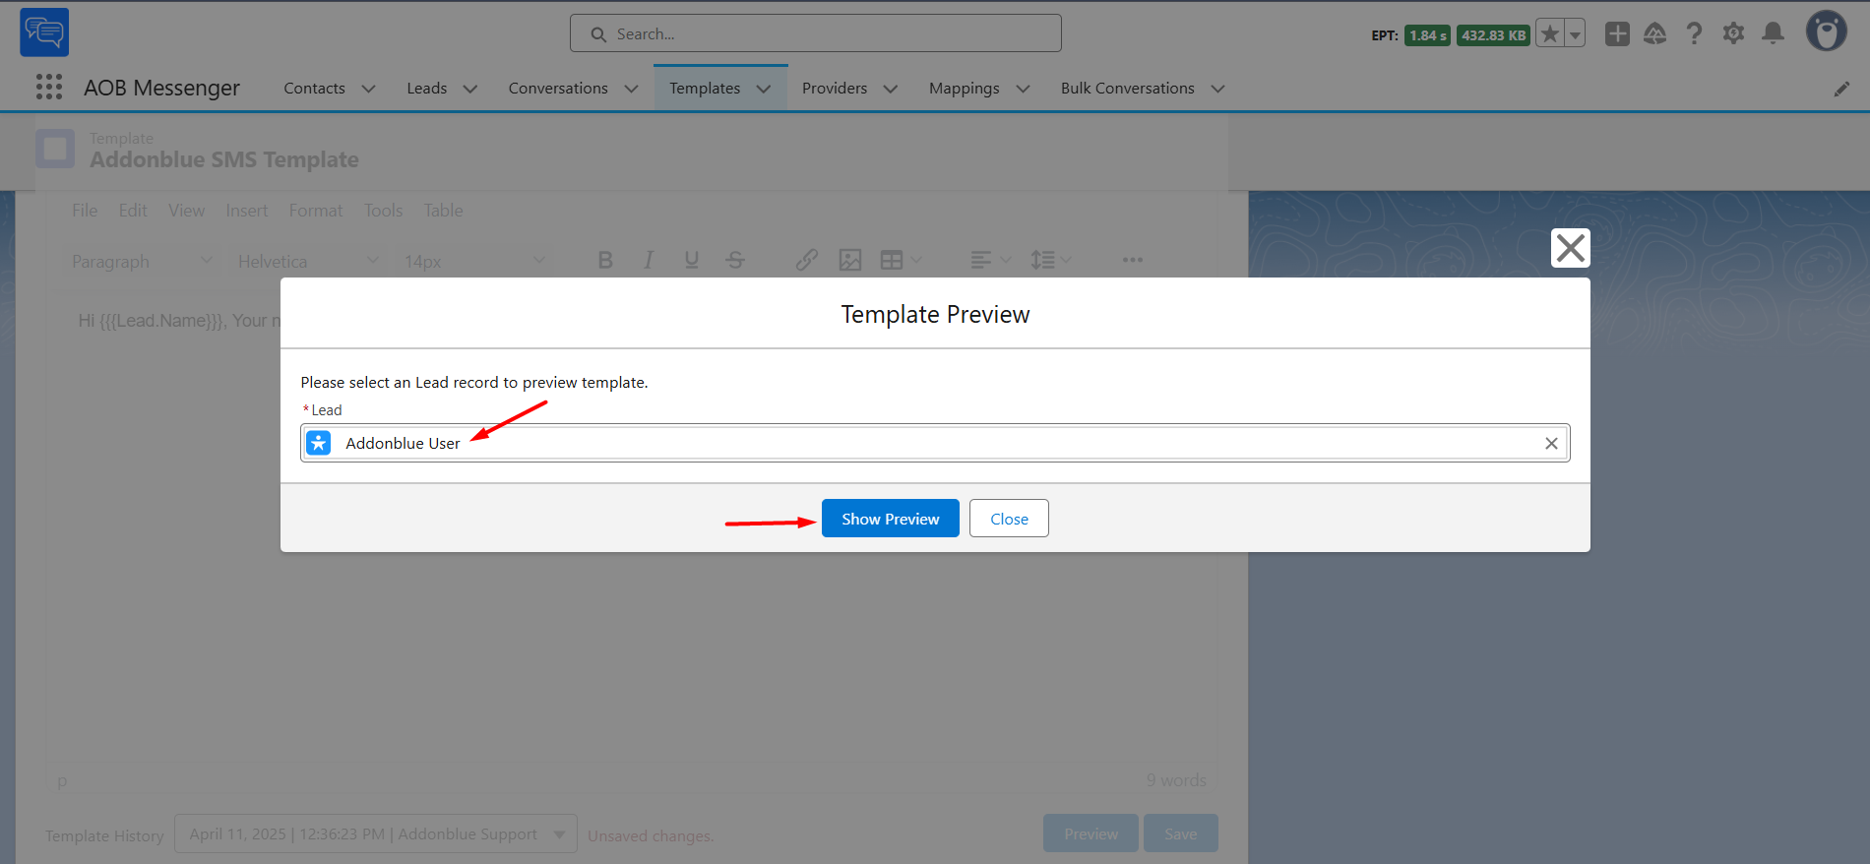Switch to the Templates tab
This screenshot has width=1870, height=864.
[x=705, y=89]
